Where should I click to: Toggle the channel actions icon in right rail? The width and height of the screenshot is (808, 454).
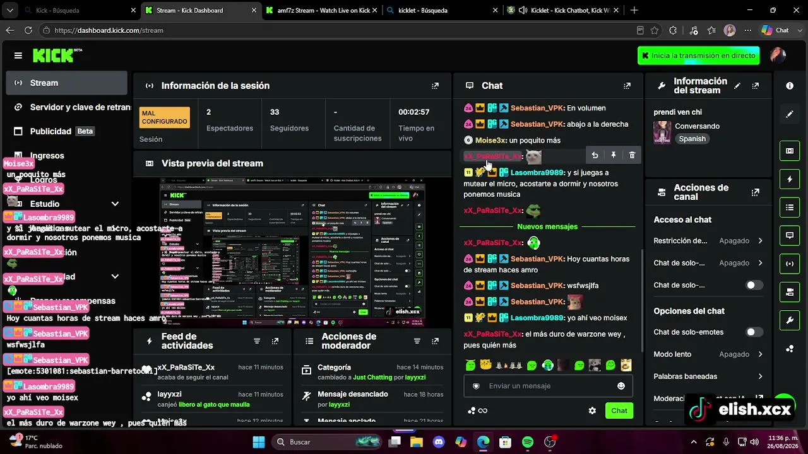(790, 292)
